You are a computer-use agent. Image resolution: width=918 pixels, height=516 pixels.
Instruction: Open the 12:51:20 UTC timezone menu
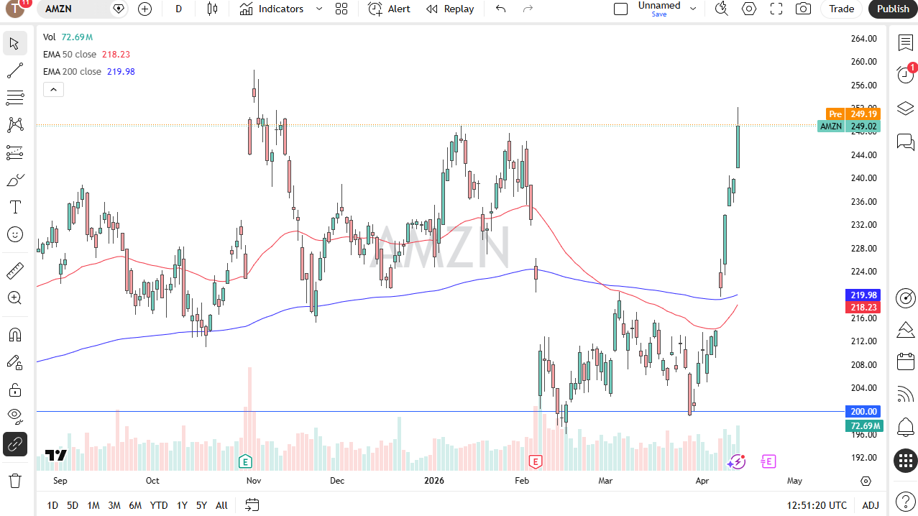coord(817,505)
